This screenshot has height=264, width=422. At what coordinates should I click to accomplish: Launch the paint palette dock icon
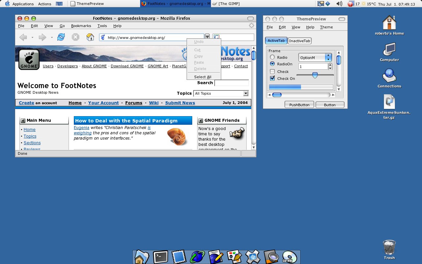(x=234, y=257)
